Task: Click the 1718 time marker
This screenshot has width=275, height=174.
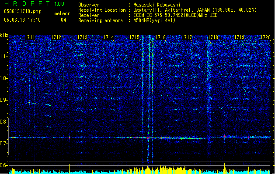Action: click(213, 37)
